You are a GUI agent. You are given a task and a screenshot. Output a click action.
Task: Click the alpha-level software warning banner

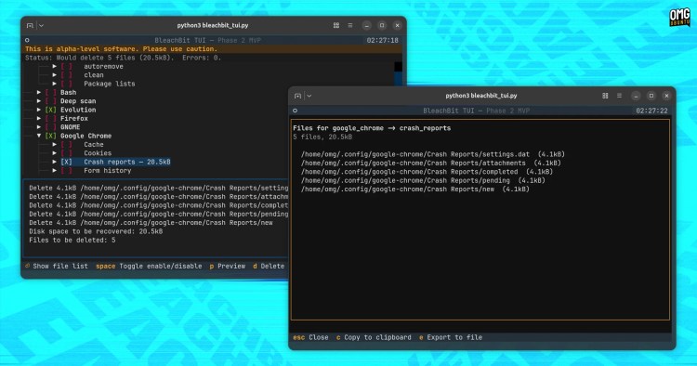(x=212, y=49)
